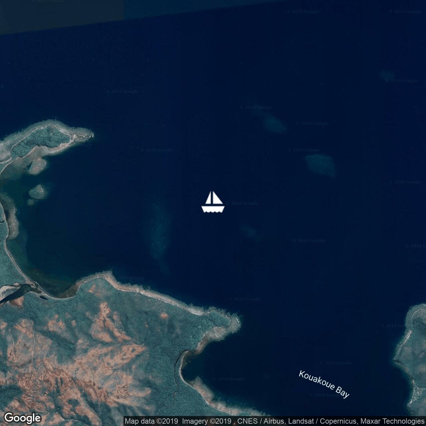Click the faint small reef near top right

[x=387, y=75]
